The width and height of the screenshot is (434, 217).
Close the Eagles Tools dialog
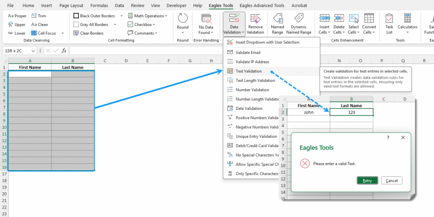(403, 138)
